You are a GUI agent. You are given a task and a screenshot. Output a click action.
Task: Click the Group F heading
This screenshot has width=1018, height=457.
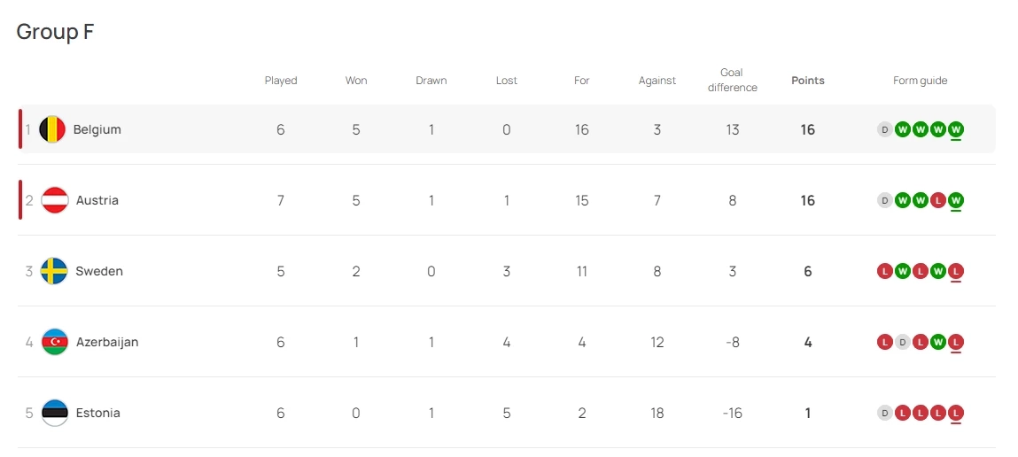click(x=55, y=32)
